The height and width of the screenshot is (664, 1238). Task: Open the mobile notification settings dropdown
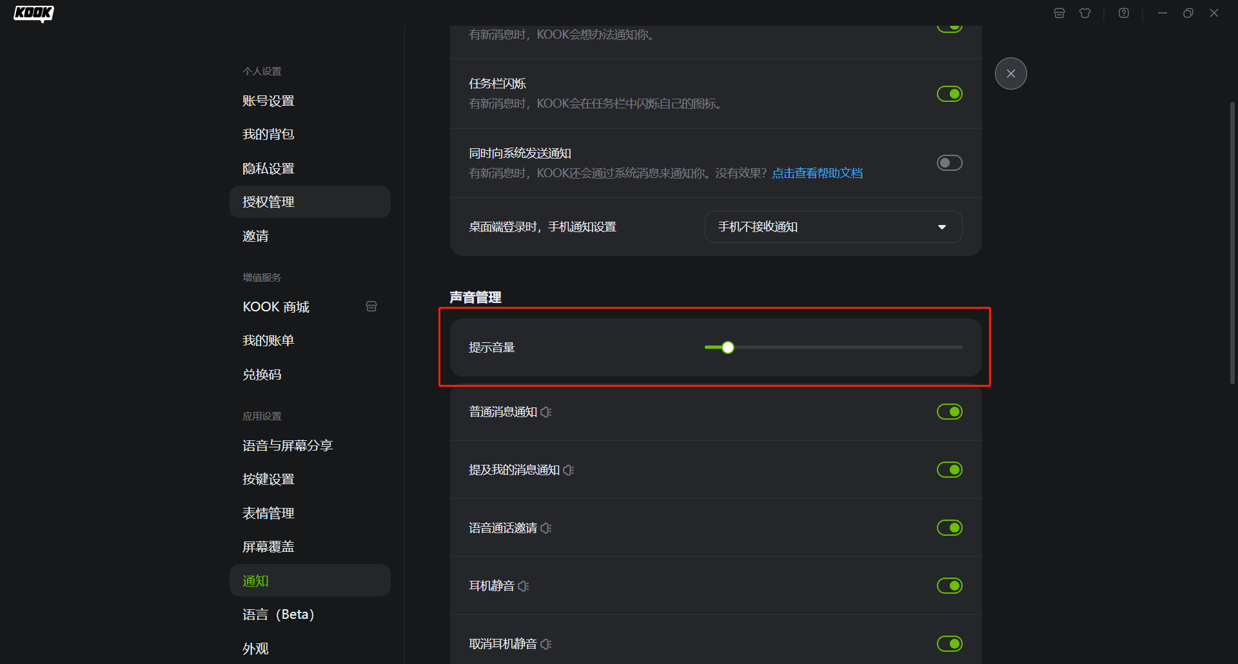(833, 227)
